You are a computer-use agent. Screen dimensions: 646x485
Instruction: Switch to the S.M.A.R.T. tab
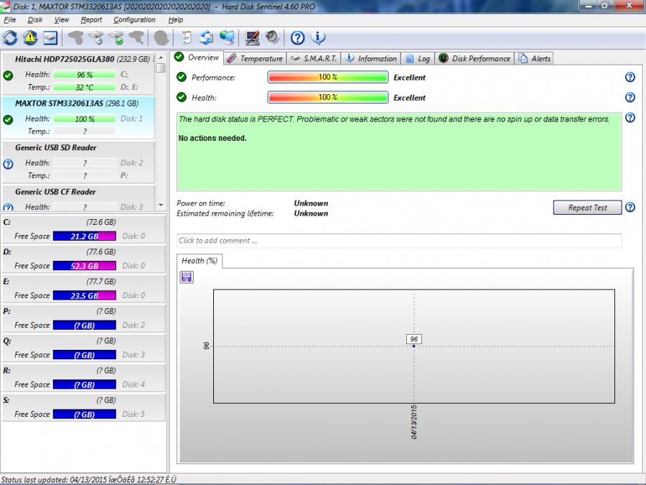click(314, 59)
